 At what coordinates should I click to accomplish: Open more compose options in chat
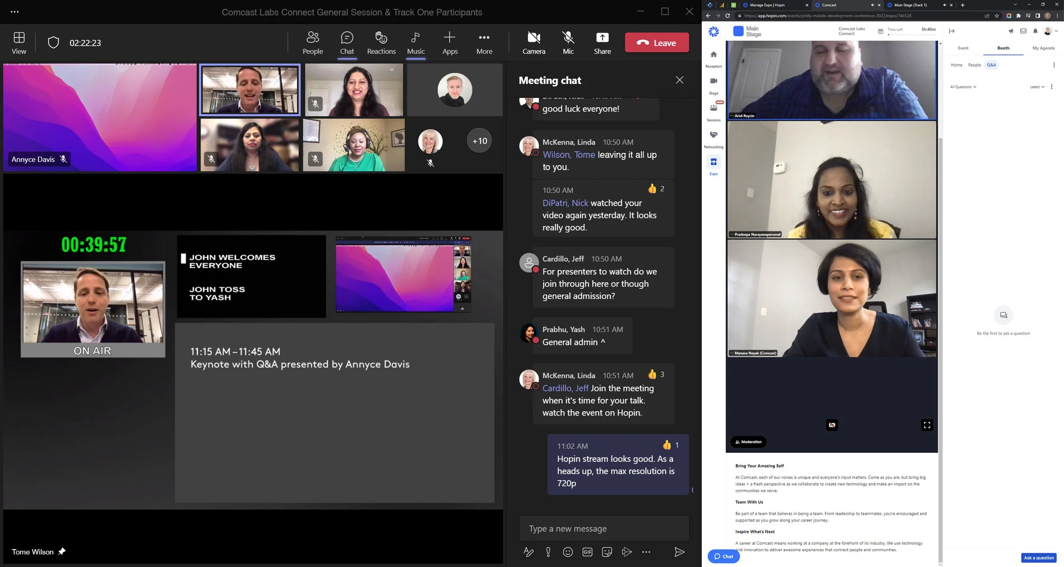click(646, 552)
